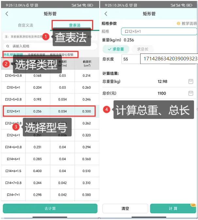This screenshot has width=198, height=220.
Task: Click the VIP badge on 计算
Action: point(193,205)
